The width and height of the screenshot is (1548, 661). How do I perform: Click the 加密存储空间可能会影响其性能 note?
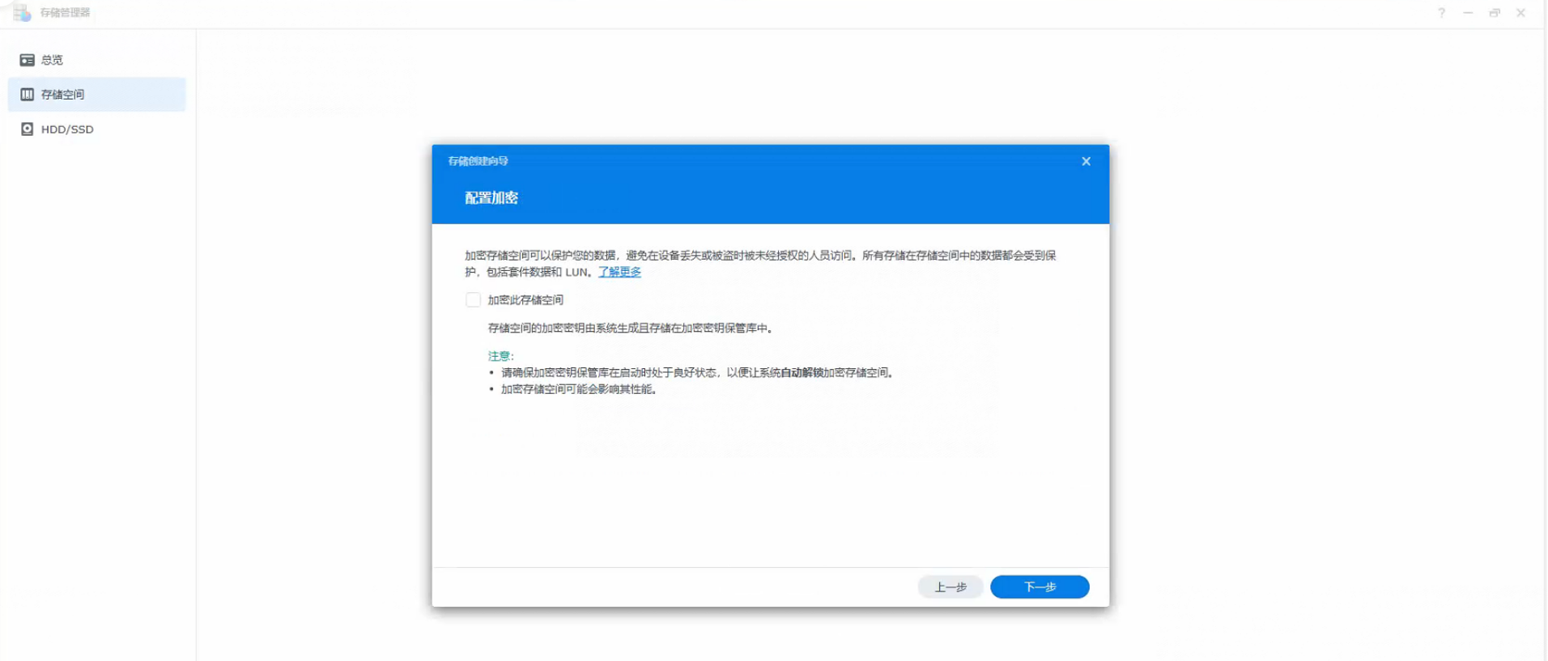click(580, 389)
